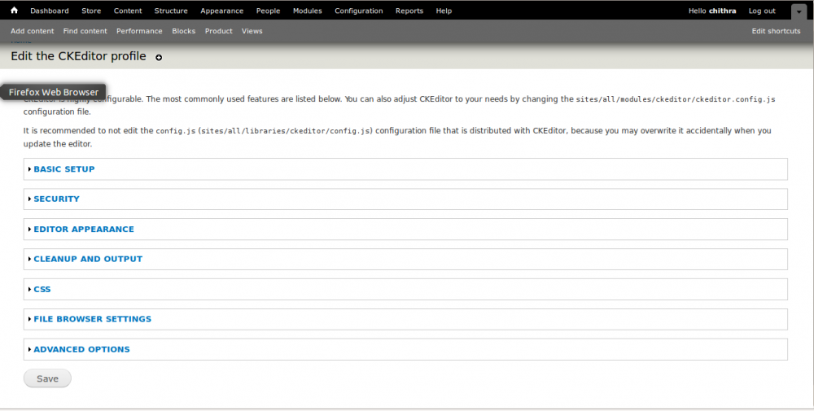Click the Edit shortcuts link

[776, 31]
